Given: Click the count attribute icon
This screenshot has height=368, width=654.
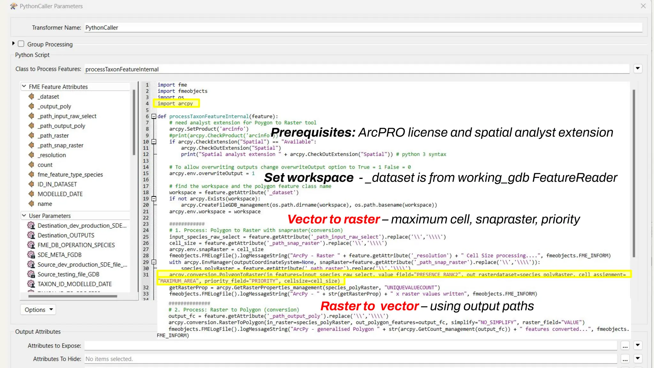Looking at the screenshot, I should [31, 165].
